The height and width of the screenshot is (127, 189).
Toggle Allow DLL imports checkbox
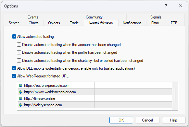pyautogui.click(x=14, y=68)
